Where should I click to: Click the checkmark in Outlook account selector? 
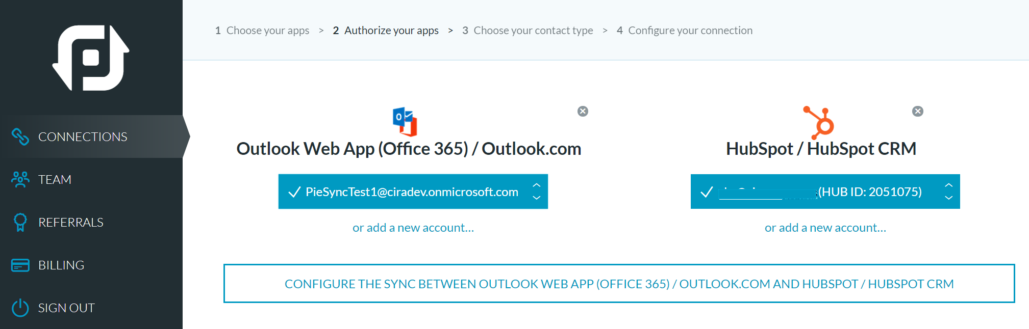(294, 192)
